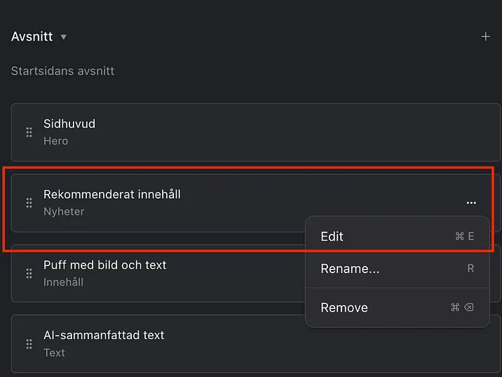This screenshot has width=502, height=377.
Task: Open the three-dot menu for Rekommenderat innehåll
Action: pos(471,203)
